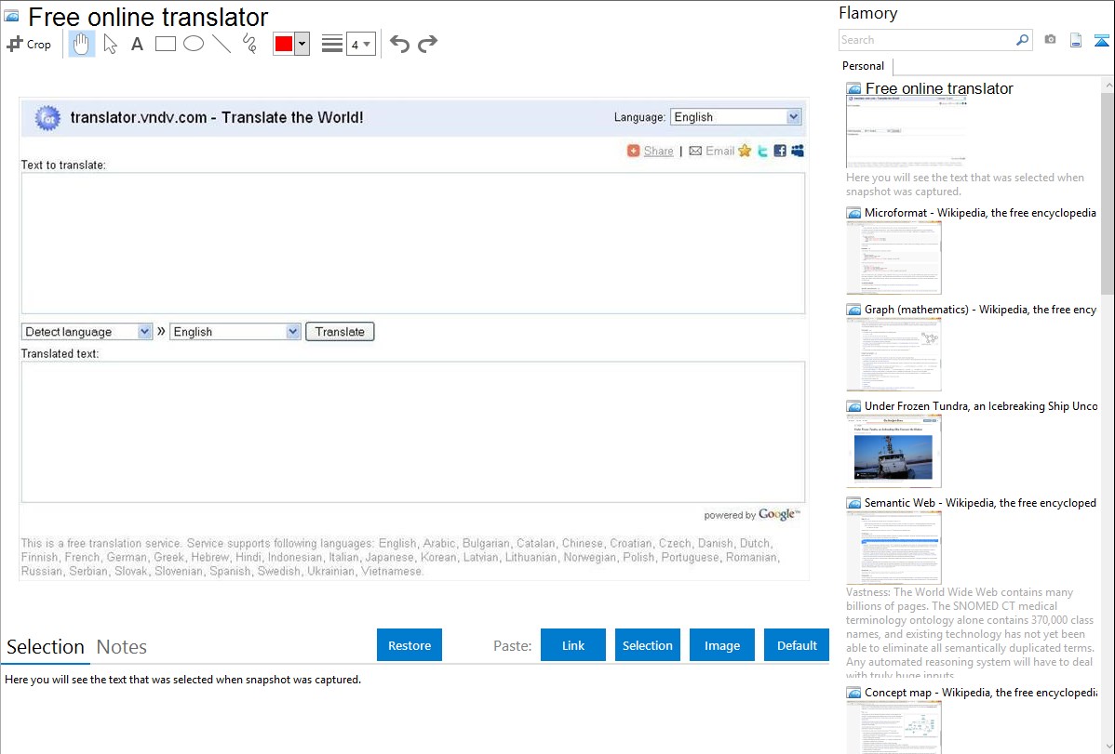Pick the rectangle shape tool
This screenshot has width=1115, height=754.
point(165,44)
